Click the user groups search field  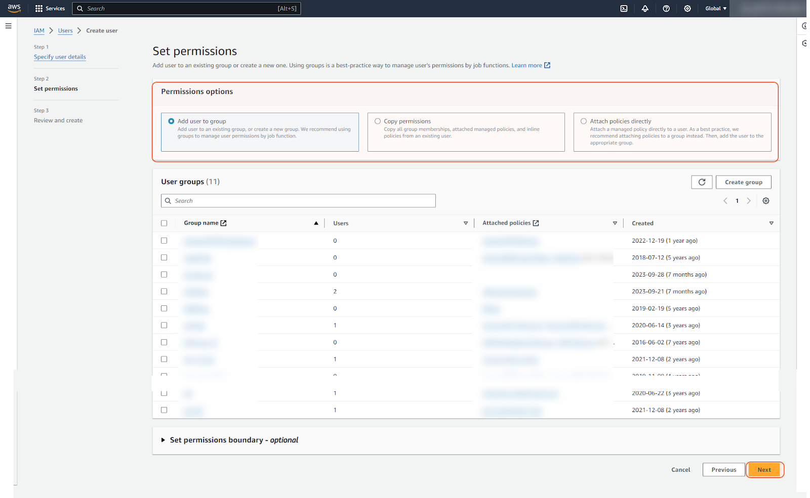pos(299,201)
